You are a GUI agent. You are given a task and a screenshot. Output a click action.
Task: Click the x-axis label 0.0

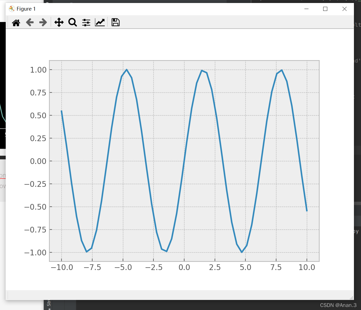(184, 267)
